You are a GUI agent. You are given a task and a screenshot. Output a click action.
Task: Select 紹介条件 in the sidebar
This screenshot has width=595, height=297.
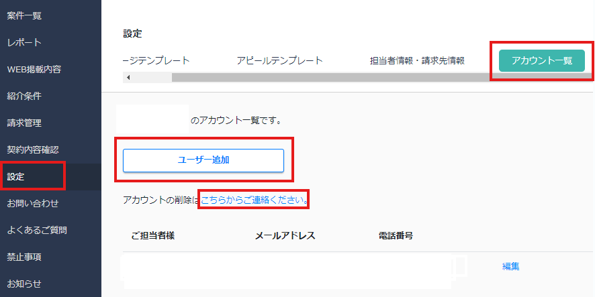[x=24, y=96]
